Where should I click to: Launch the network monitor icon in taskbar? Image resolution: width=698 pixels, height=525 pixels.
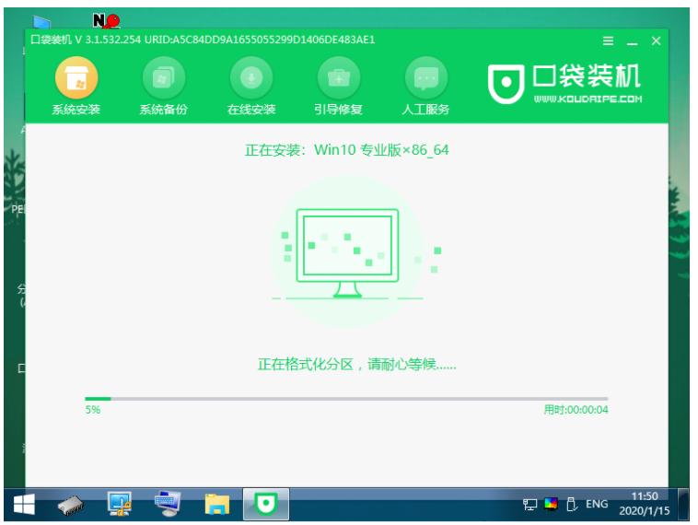(120, 504)
